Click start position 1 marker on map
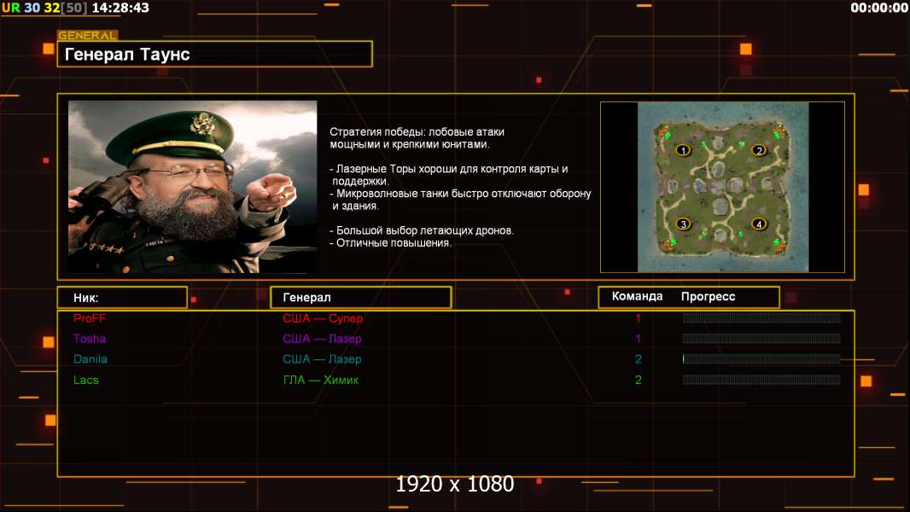Screen dimensions: 910x512 click(x=683, y=151)
